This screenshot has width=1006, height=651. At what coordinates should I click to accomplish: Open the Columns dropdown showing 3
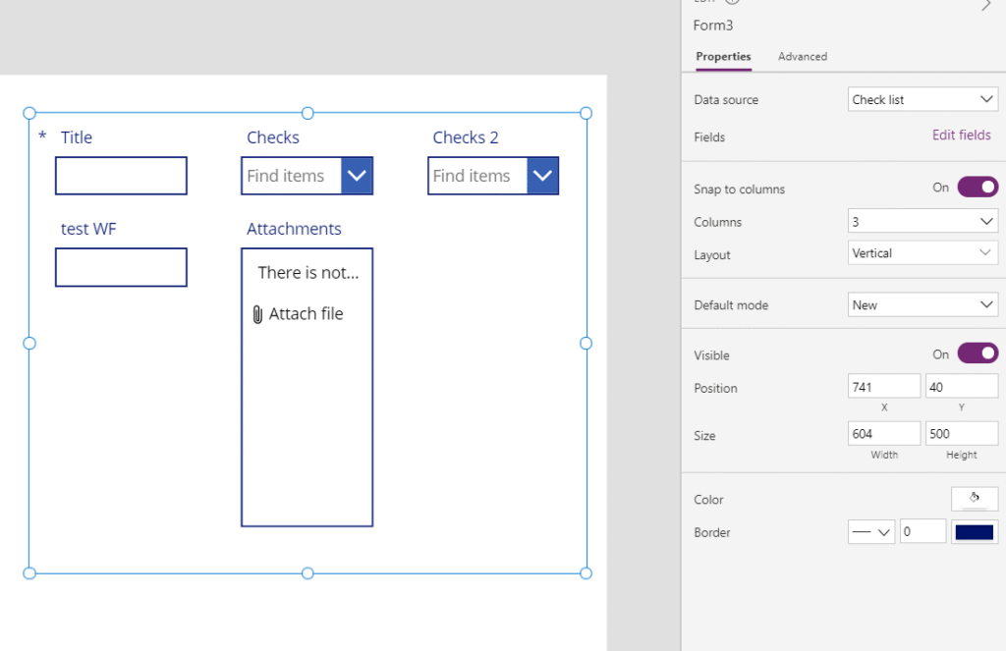coord(922,221)
